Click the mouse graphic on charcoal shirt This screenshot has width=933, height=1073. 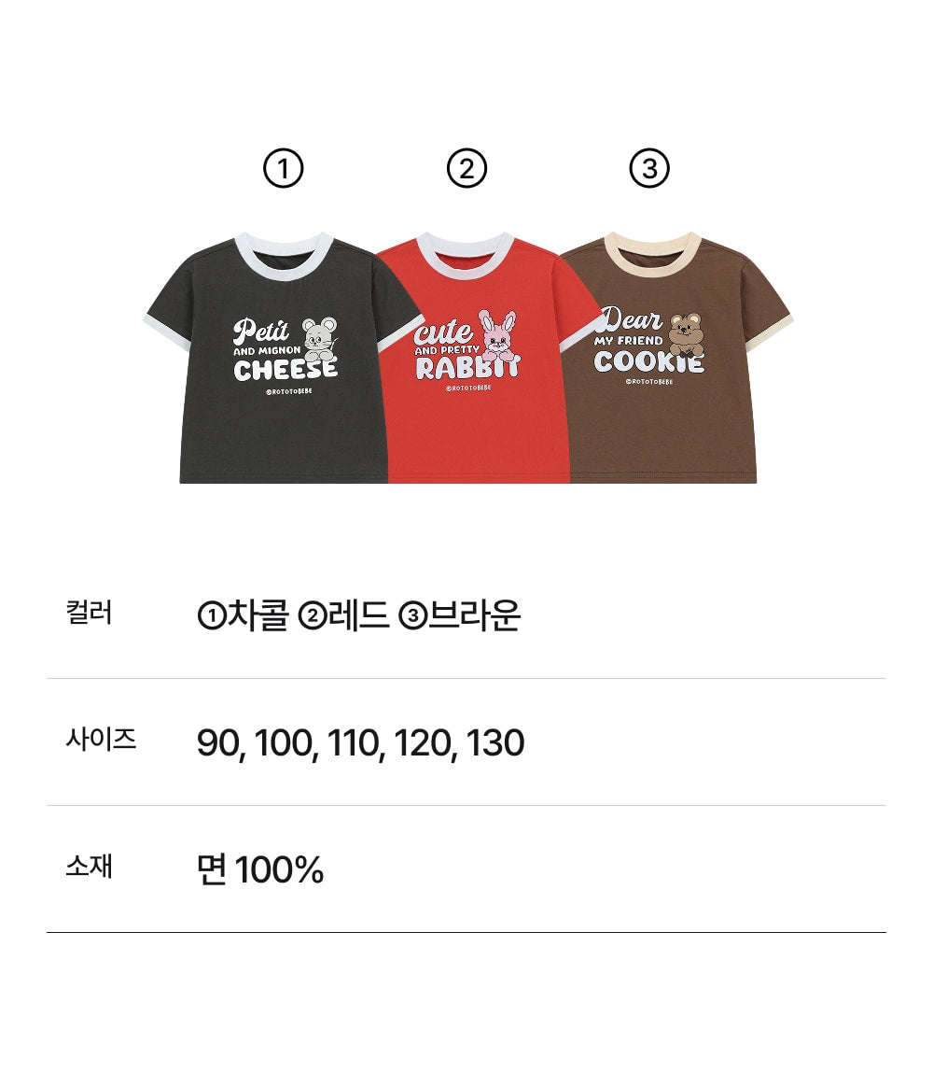point(319,338)
